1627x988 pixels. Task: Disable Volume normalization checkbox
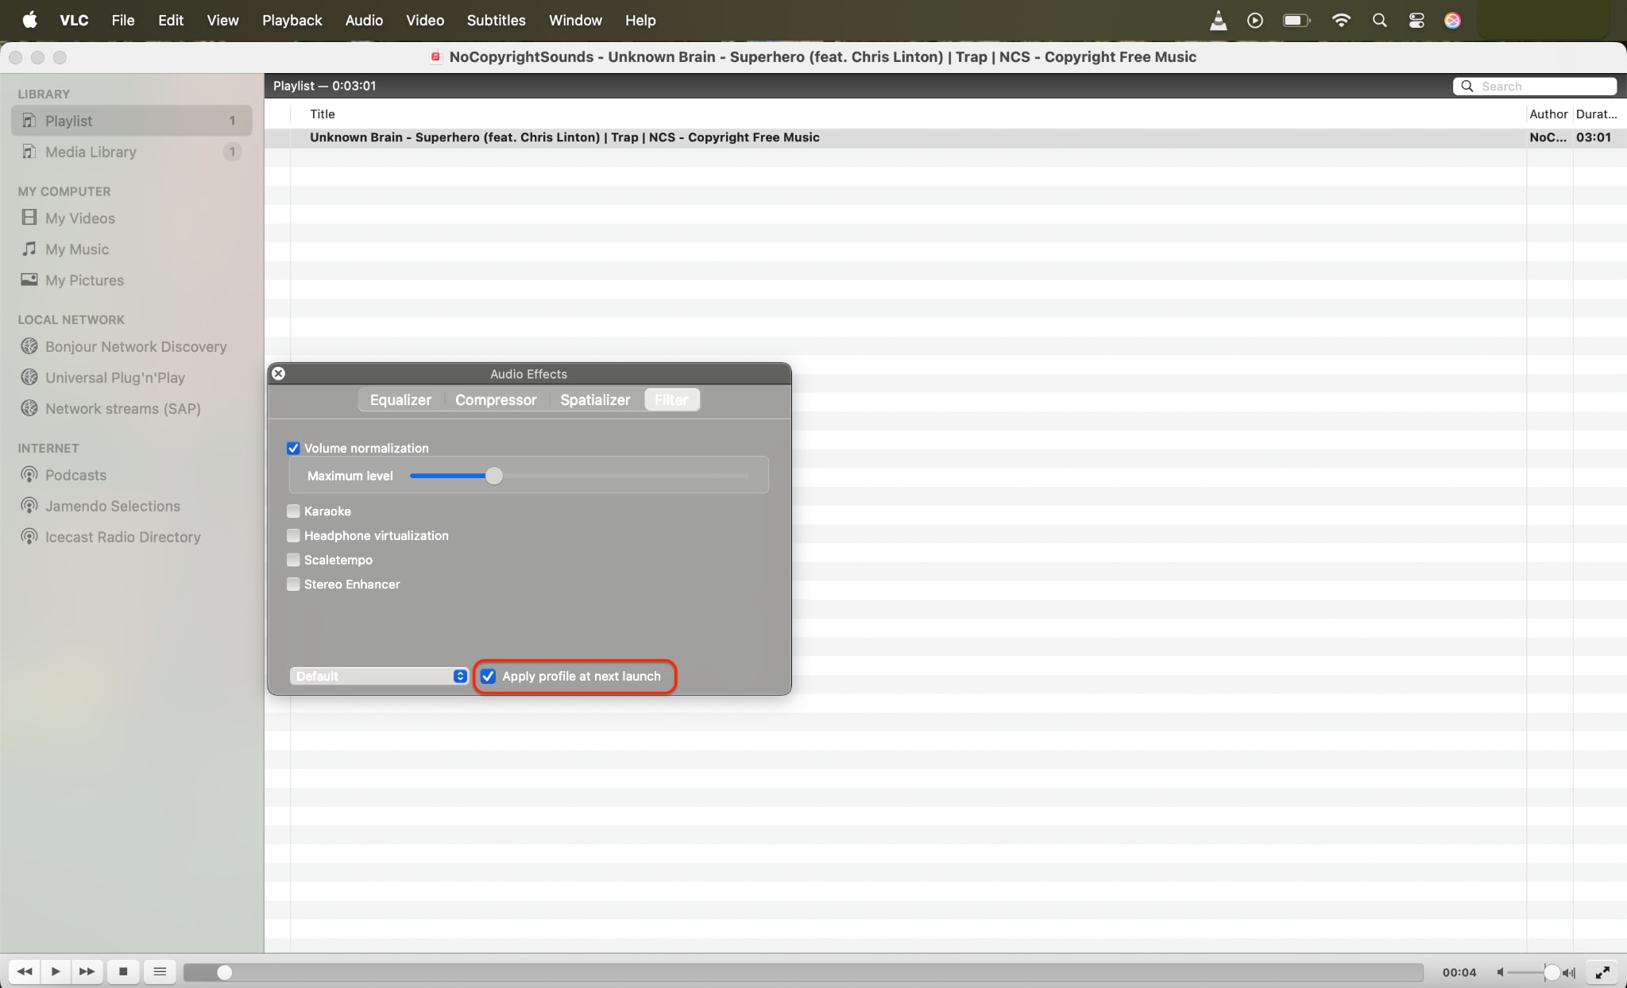click(x=293, y=448)
